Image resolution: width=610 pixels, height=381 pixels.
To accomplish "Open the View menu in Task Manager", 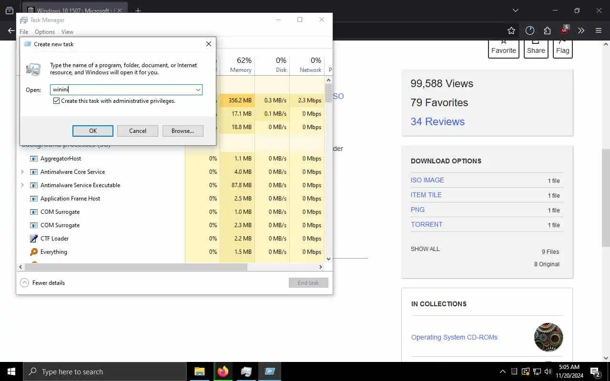I will [67, 32].
